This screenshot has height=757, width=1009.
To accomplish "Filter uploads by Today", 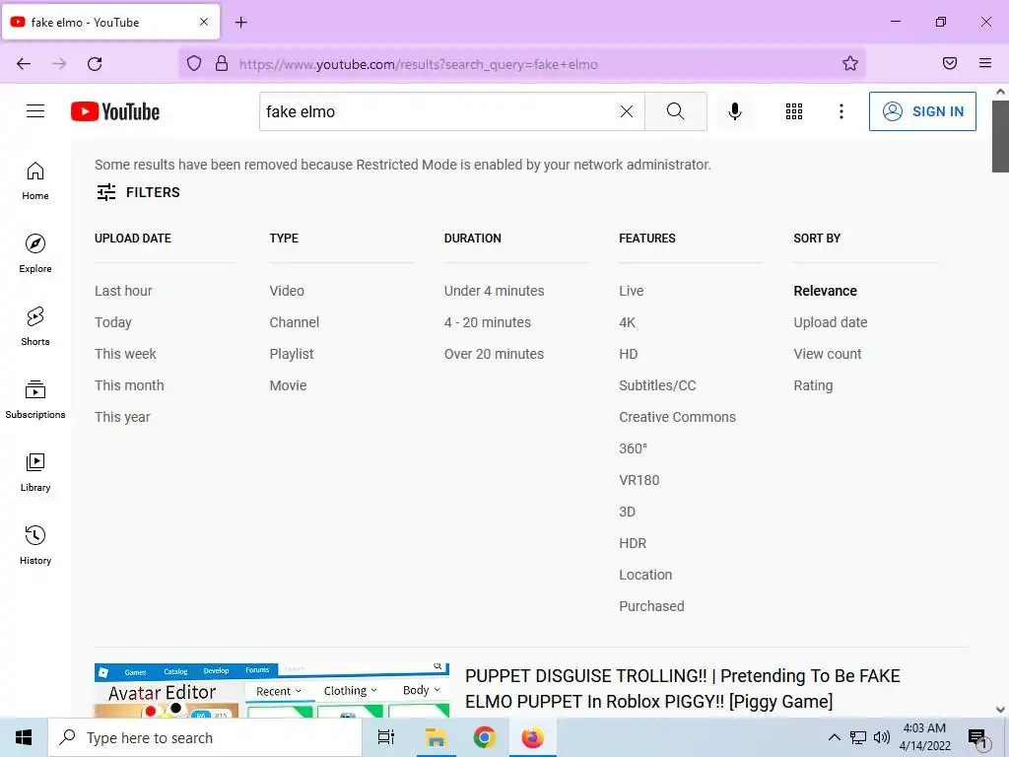I will tap(113, 322).
